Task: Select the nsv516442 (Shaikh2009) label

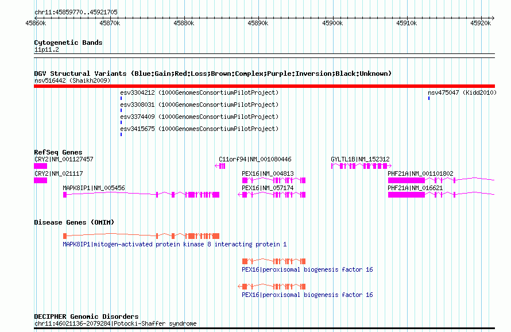Action: pos(72,80)
